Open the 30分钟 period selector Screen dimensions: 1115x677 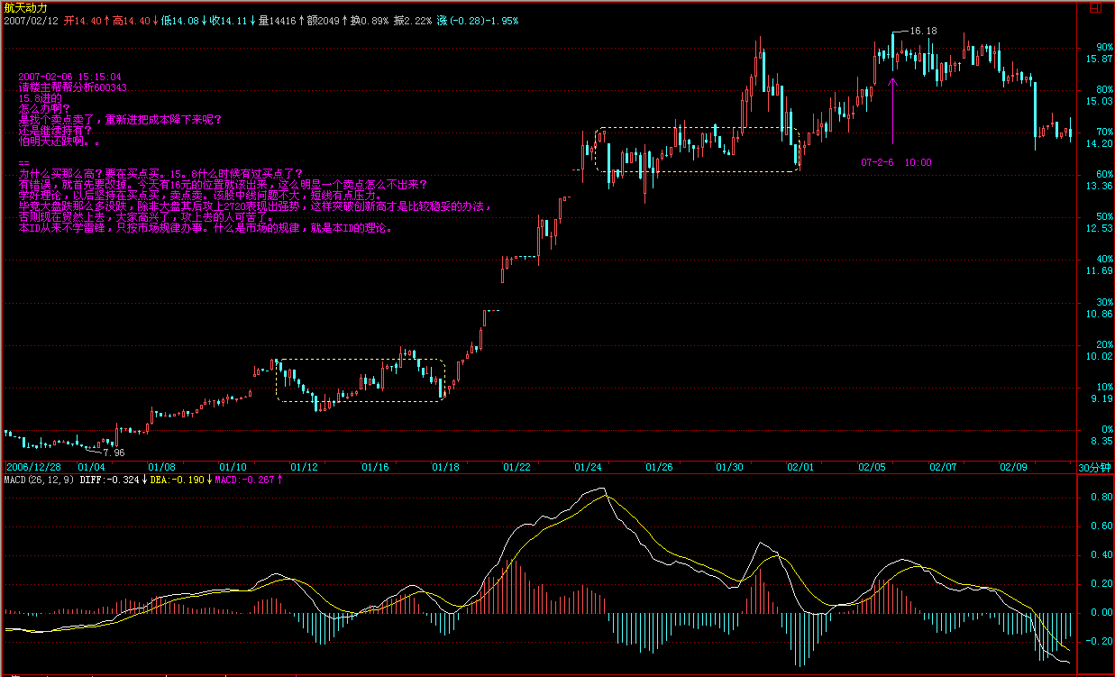click(x=1095, y=467)
